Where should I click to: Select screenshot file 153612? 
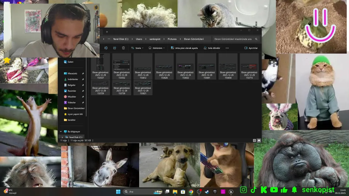(143, 66)
